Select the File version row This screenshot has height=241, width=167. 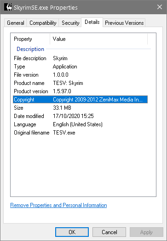[x=80, y=75]
